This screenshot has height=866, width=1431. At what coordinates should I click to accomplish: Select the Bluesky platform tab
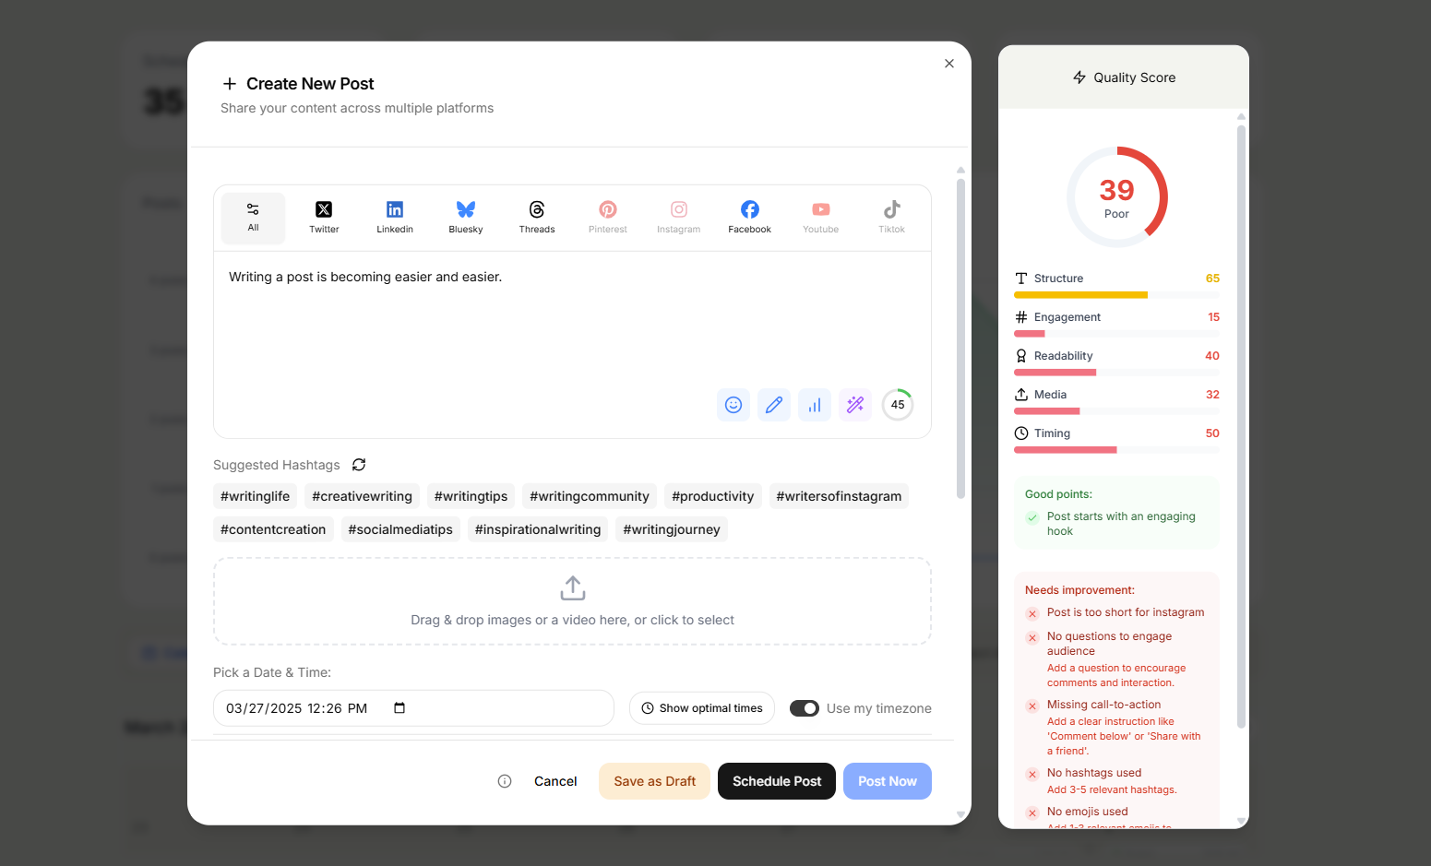click(x=466, y=218)
